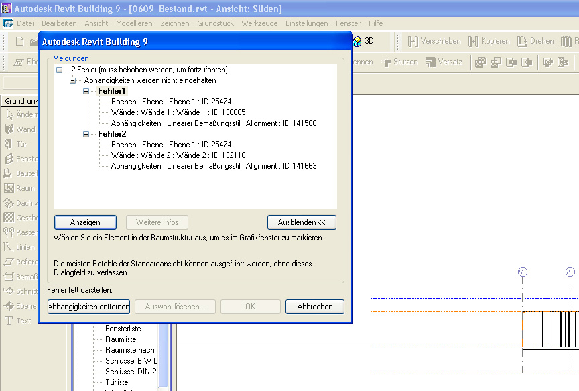Select the Wand tool
Image resolution: width=579 pixels, height=391 pixels.
pyautogui.click(x=20, y=129)
